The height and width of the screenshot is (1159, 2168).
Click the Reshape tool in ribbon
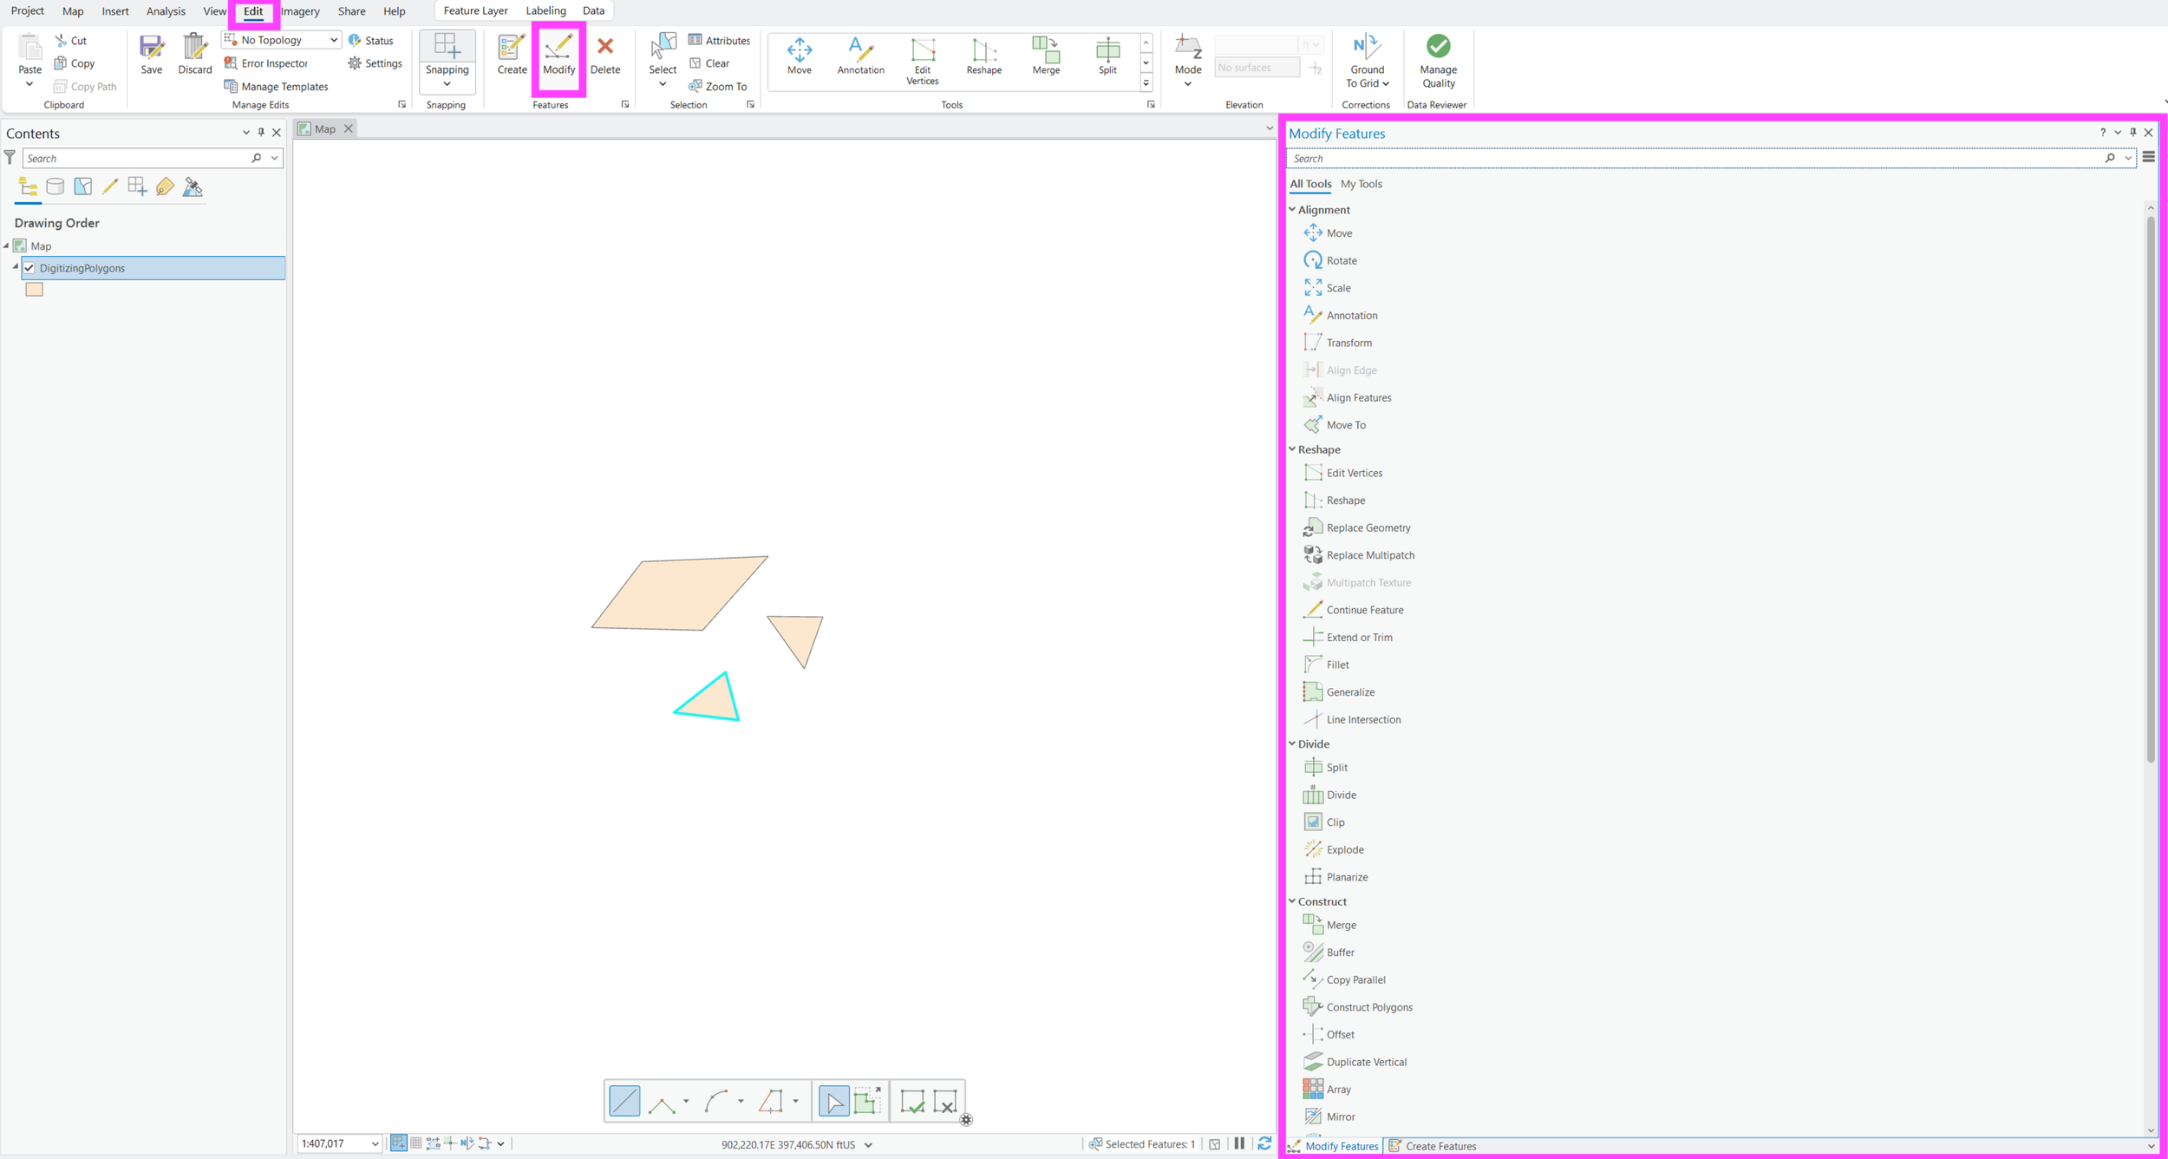(983, 56)
